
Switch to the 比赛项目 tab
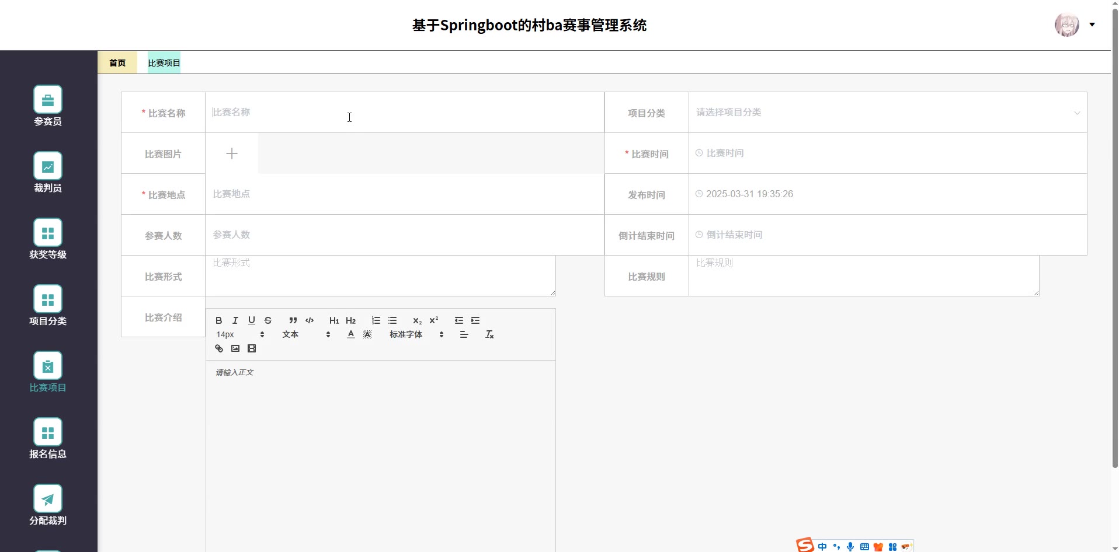point(164,62)
